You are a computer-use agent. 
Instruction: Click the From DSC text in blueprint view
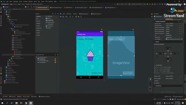coord(128,73)
